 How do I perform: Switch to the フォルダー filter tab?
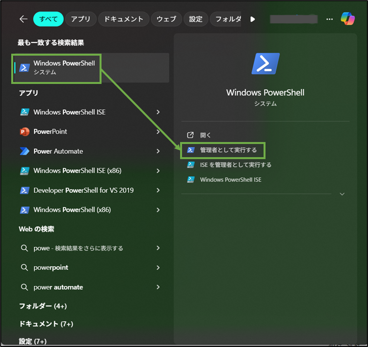(x=225, y=19)
